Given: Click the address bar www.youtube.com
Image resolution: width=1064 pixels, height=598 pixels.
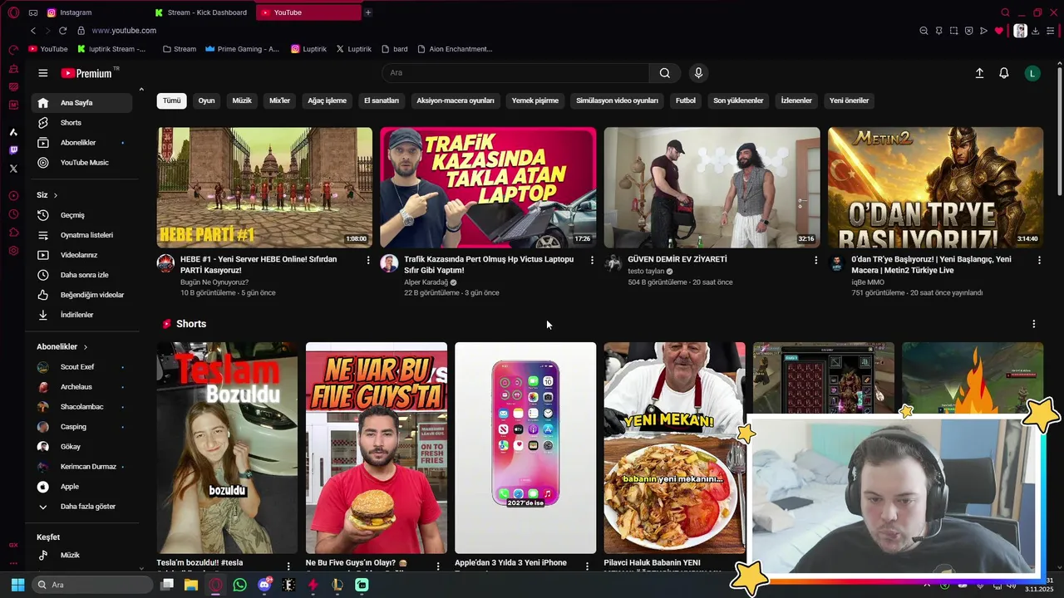Looking at the screenshot, I should click(124, 31).
